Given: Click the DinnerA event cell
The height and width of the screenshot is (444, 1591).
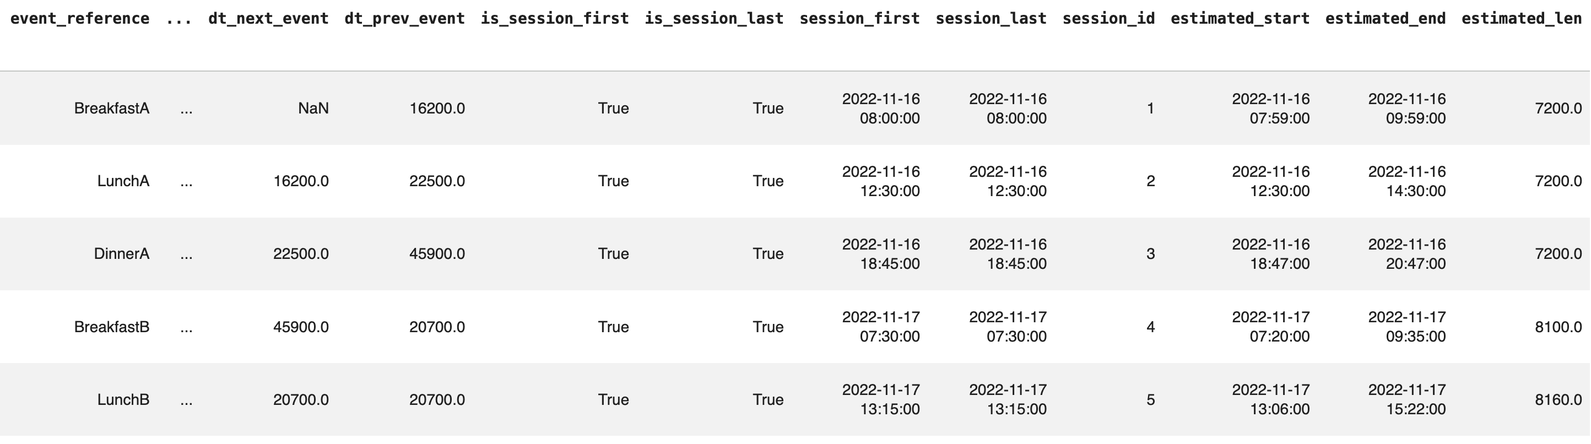Looking at the screenshot, I should pyautogui.click(x=122, y=254).
